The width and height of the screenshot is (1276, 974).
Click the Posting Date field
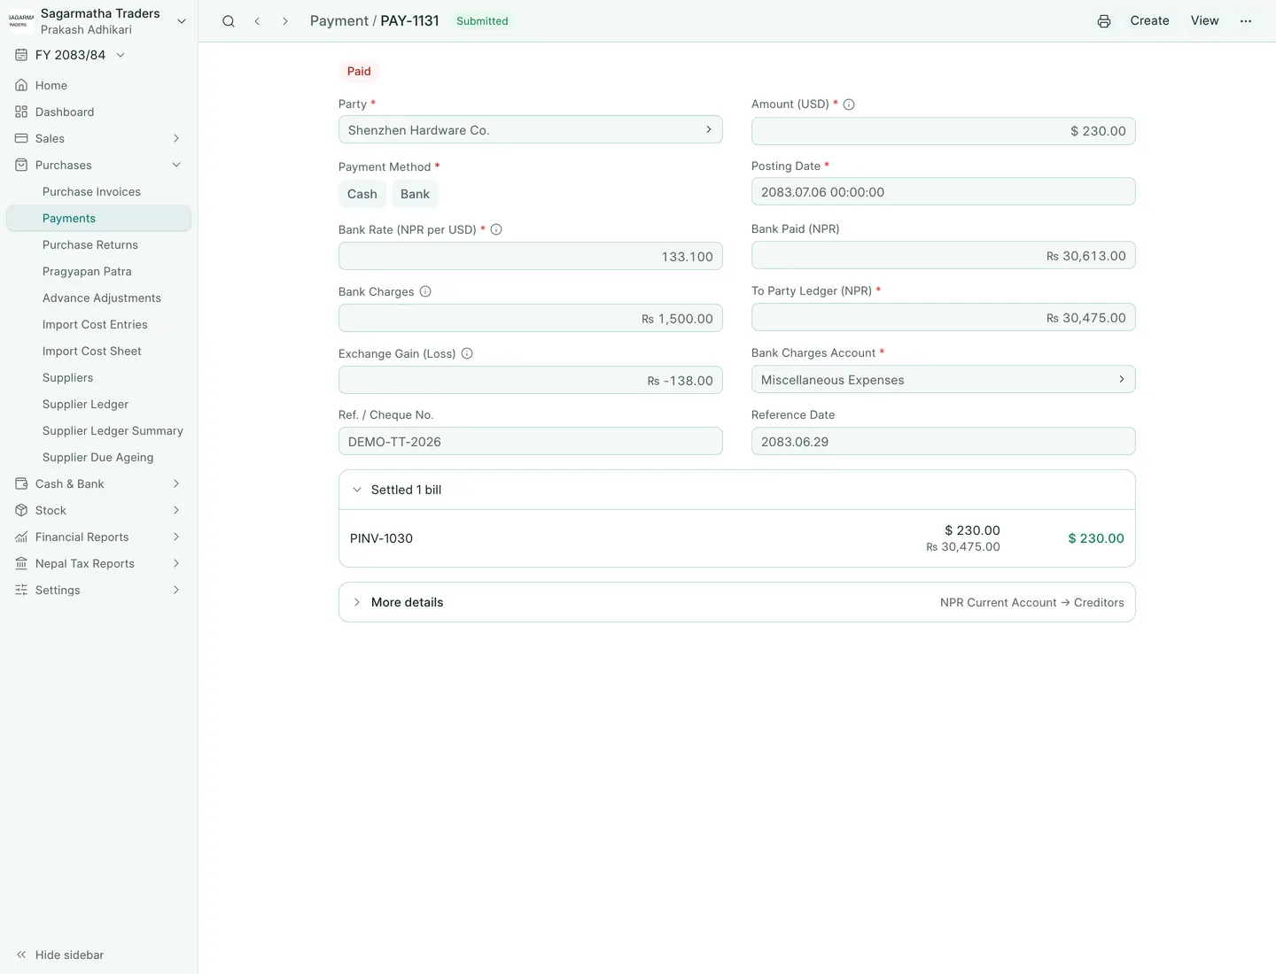943,192
